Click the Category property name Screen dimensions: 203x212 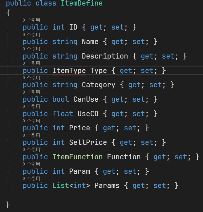98,85
